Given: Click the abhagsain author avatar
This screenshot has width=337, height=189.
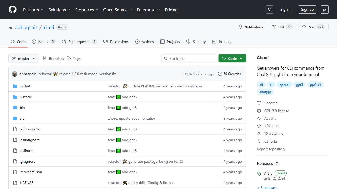Looking at the screenshot, I should 15,74.
